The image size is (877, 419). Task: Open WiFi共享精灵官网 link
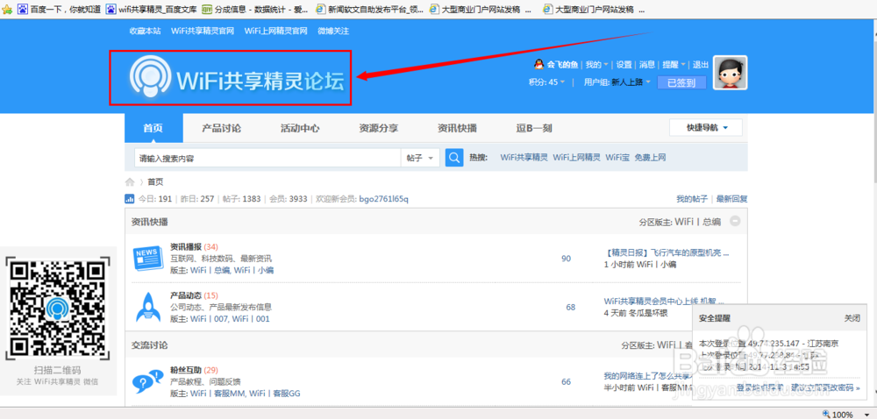click(203, 32)
